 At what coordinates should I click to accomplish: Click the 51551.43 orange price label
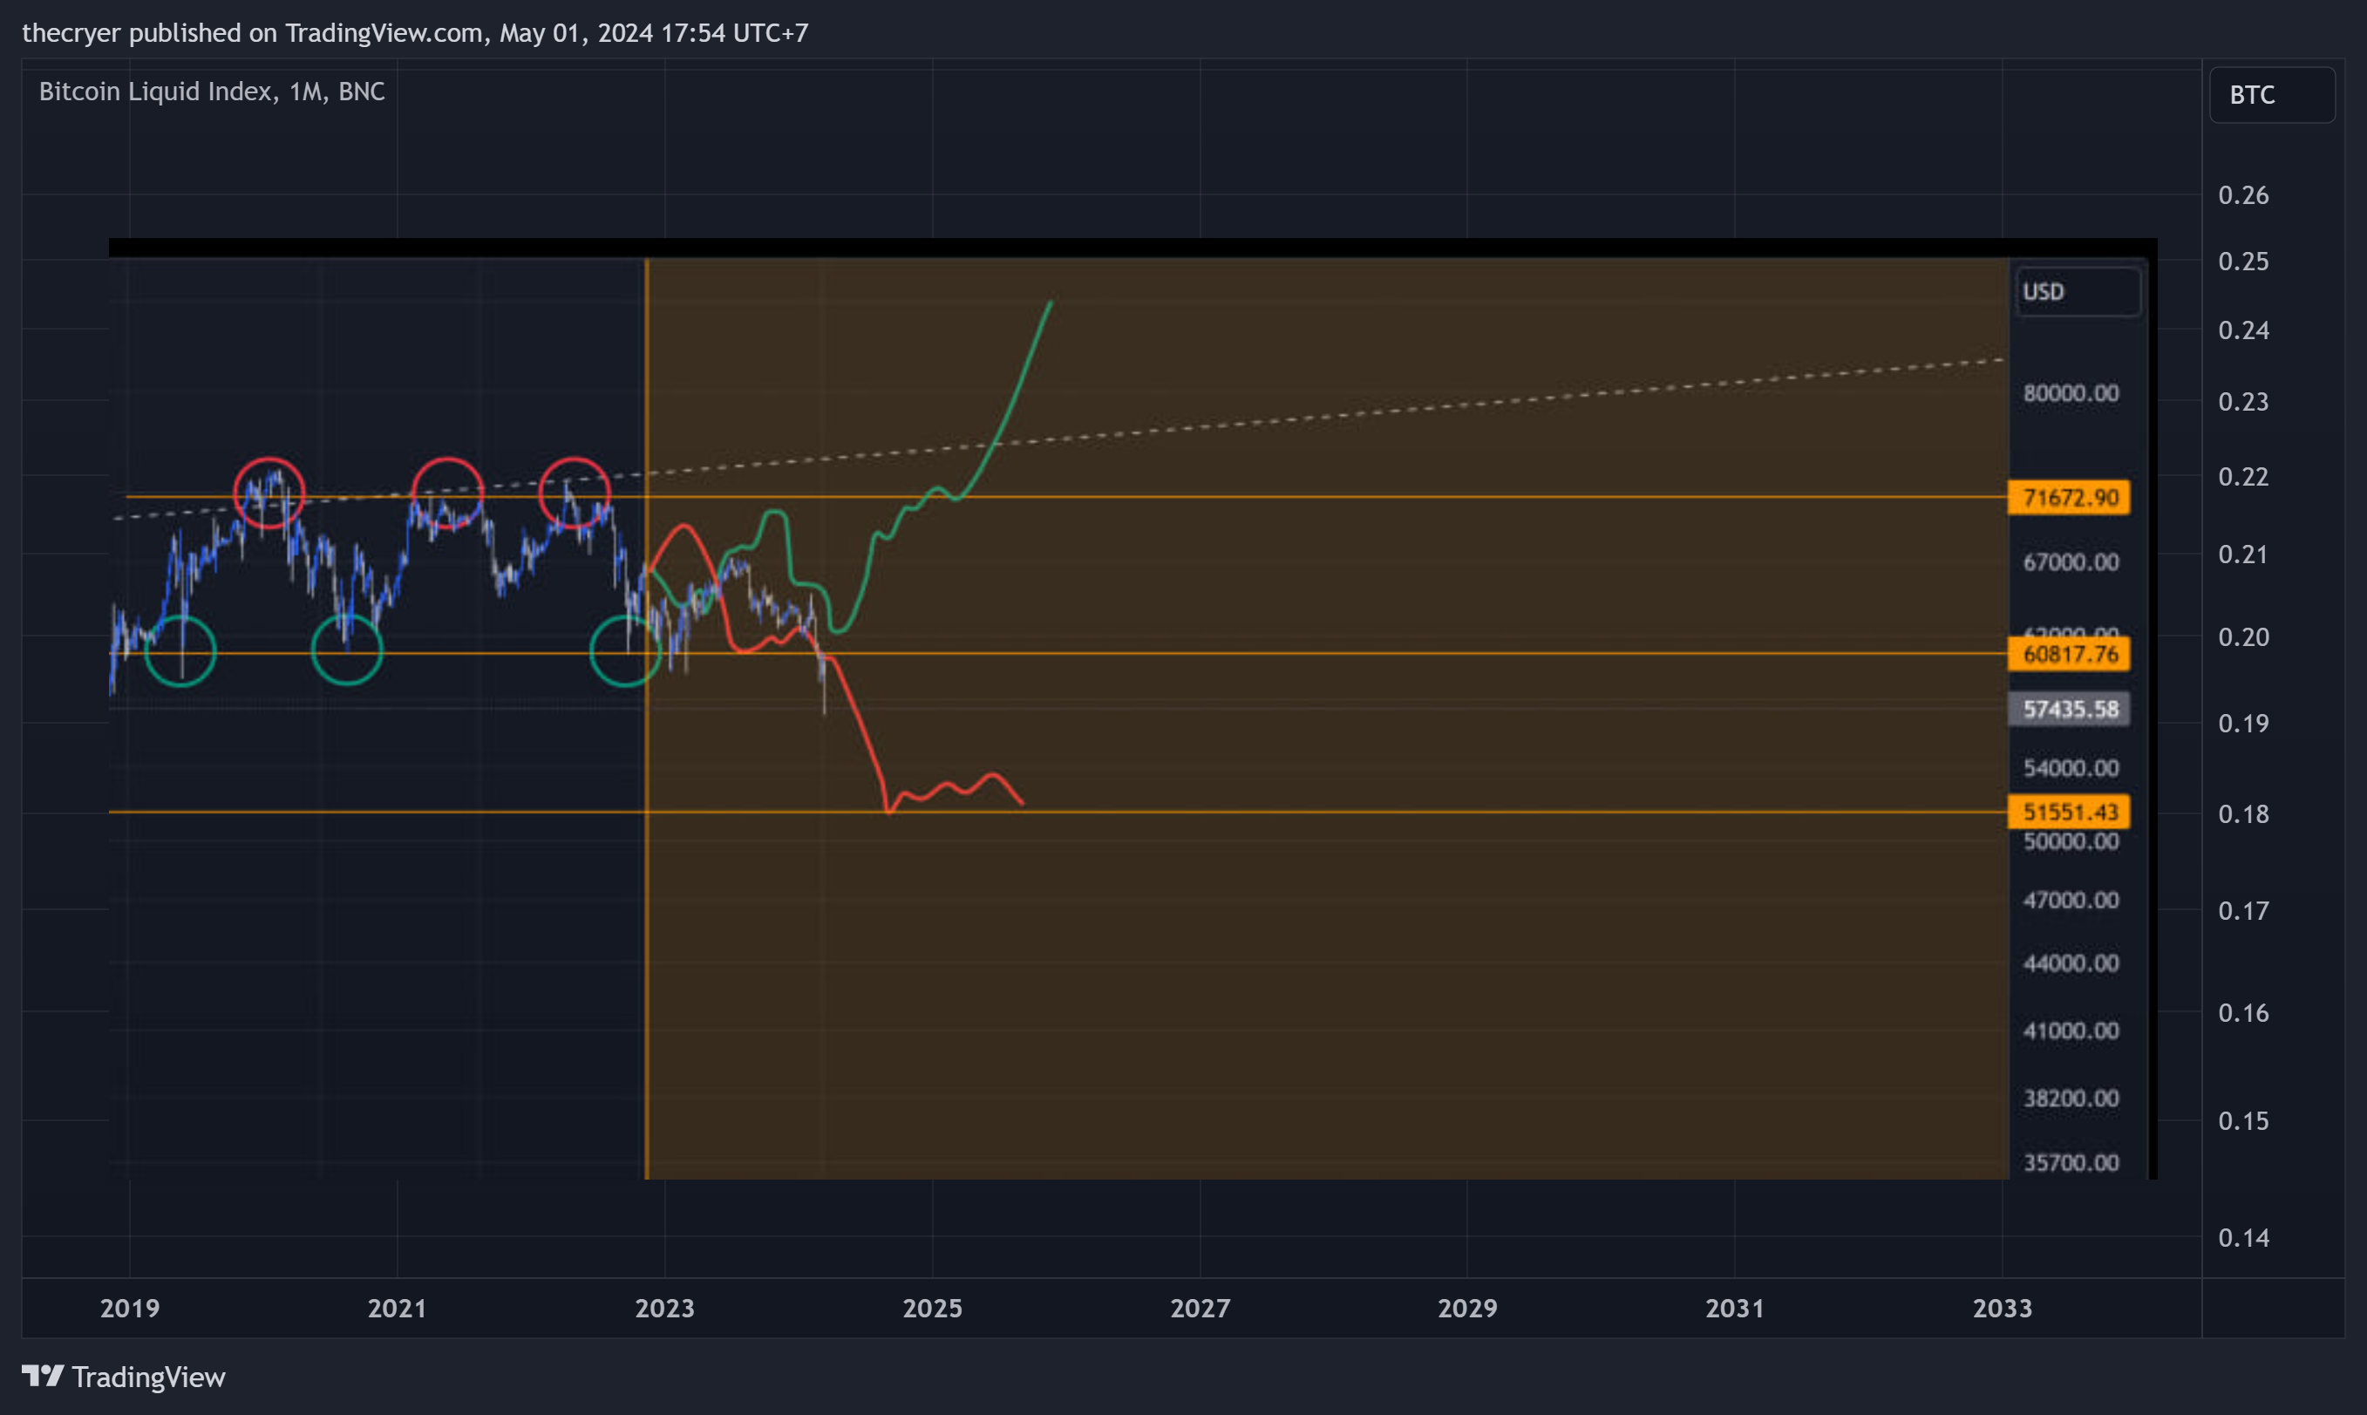pos(2069,813)
